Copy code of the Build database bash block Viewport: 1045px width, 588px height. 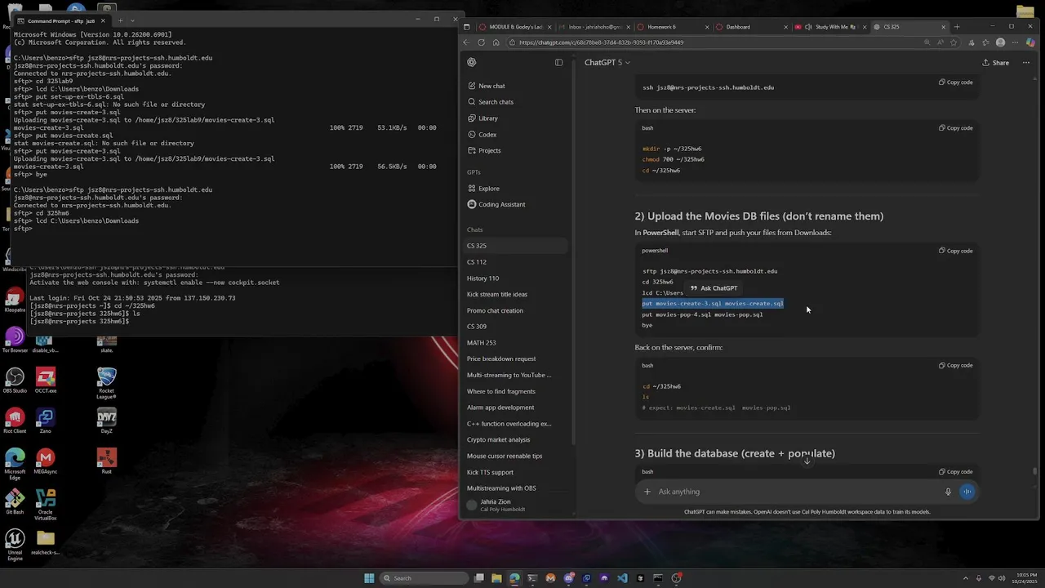click(x=955, y=472)
